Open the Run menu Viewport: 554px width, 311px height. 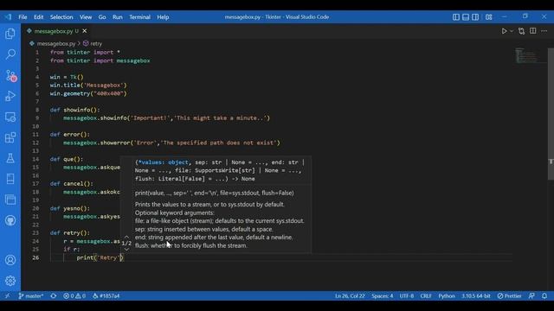(118, 17)
